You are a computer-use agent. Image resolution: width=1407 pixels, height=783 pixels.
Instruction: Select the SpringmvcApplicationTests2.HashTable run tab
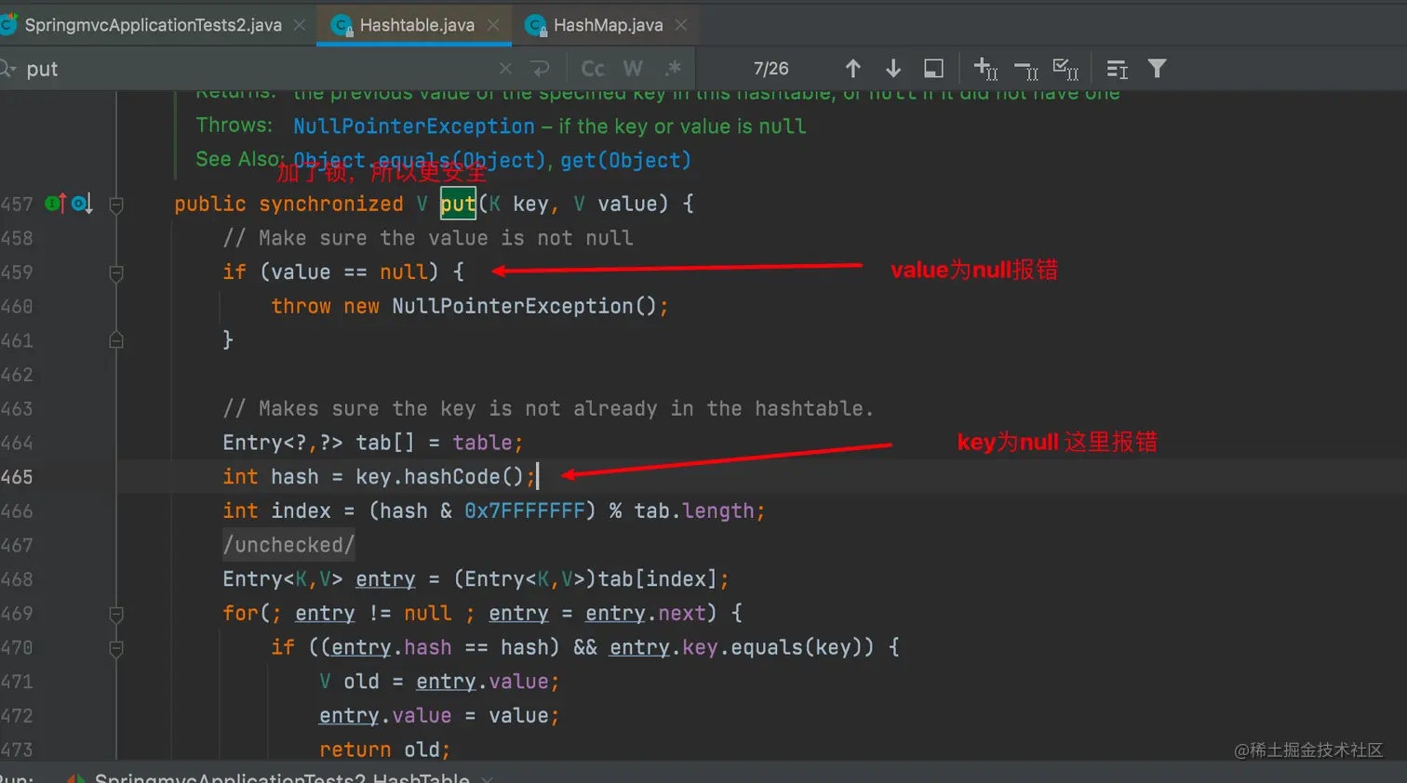[x=281, y=776]
